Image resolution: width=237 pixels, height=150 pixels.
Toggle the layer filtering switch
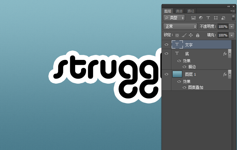click(x=233, y=18)
